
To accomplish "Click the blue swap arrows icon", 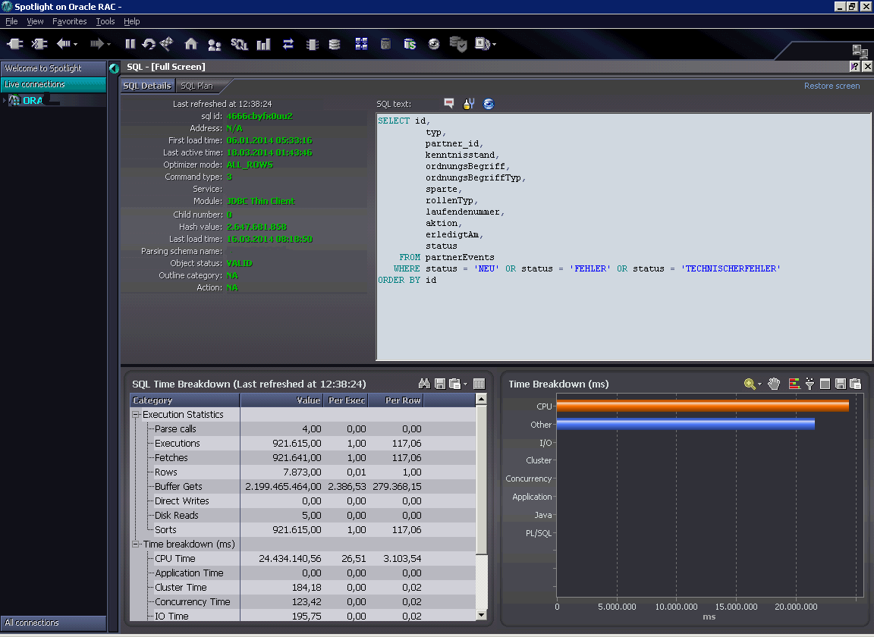I will click(x=288, y=44).
